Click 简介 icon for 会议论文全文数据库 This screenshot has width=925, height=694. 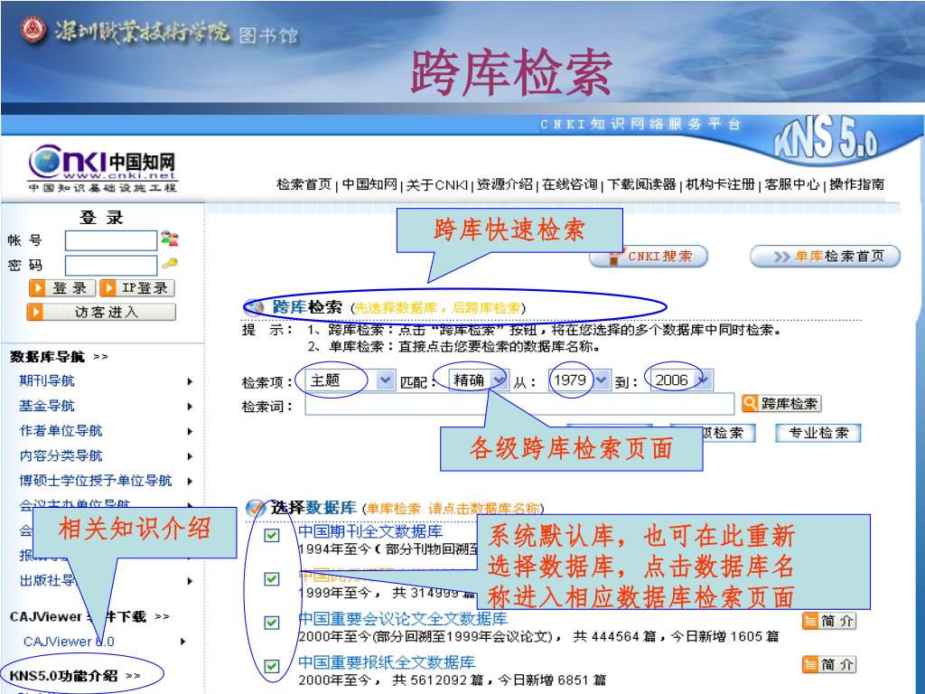(x=810, y=621)
